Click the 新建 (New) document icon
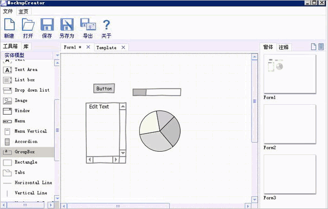This screenshot has width=328, height=209. pos(9,25)
